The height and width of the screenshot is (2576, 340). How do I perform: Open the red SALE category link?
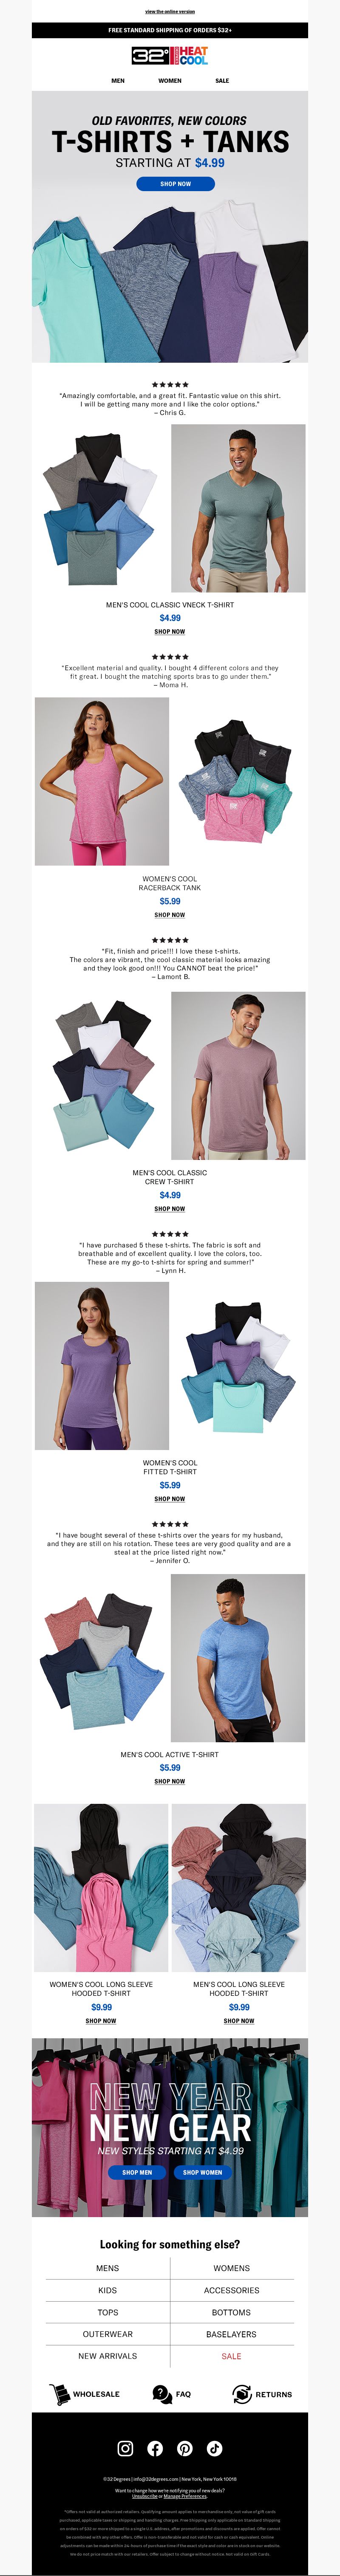coord(231,2356)
